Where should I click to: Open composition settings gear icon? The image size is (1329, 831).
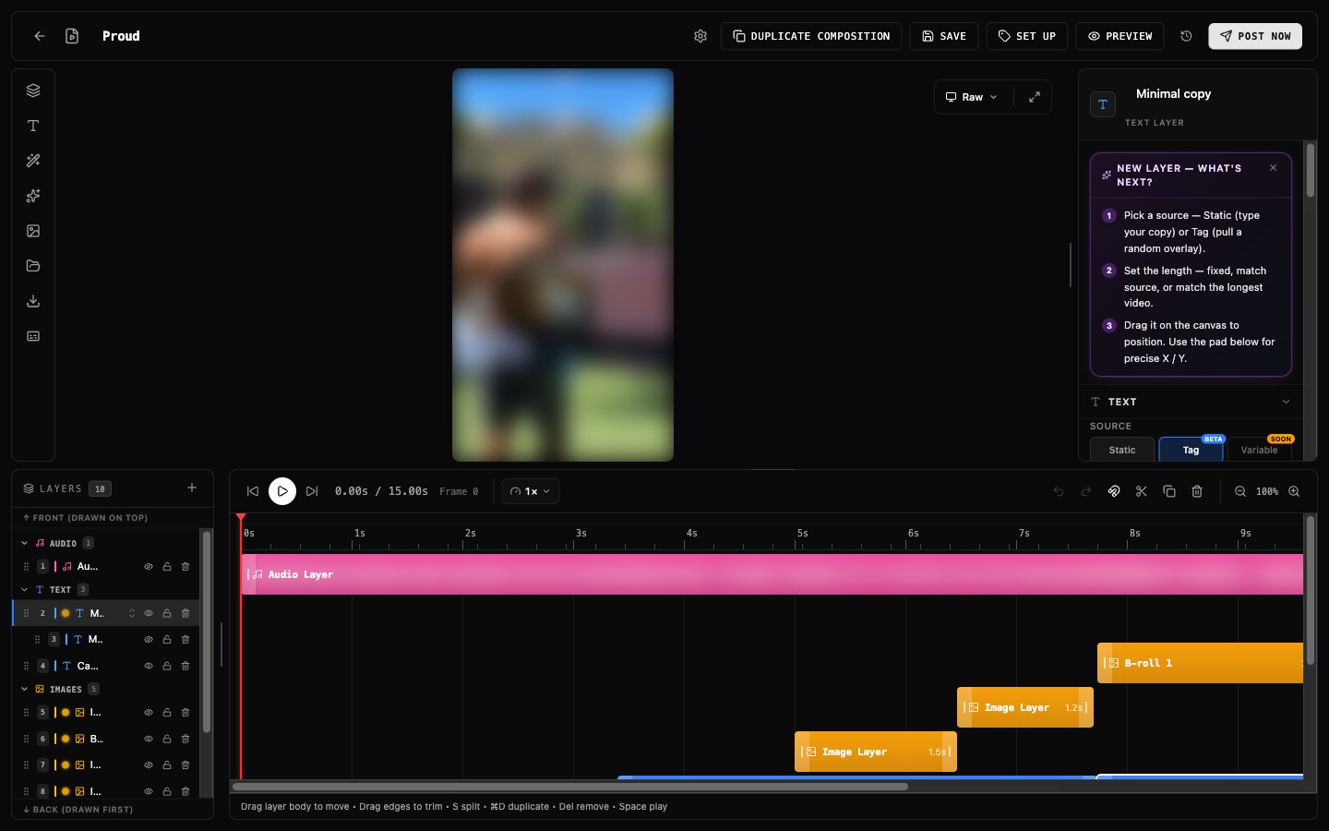point(700,36)
